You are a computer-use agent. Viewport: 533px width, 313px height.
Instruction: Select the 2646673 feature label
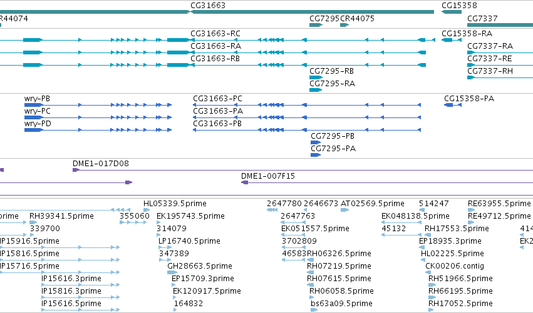321,204
